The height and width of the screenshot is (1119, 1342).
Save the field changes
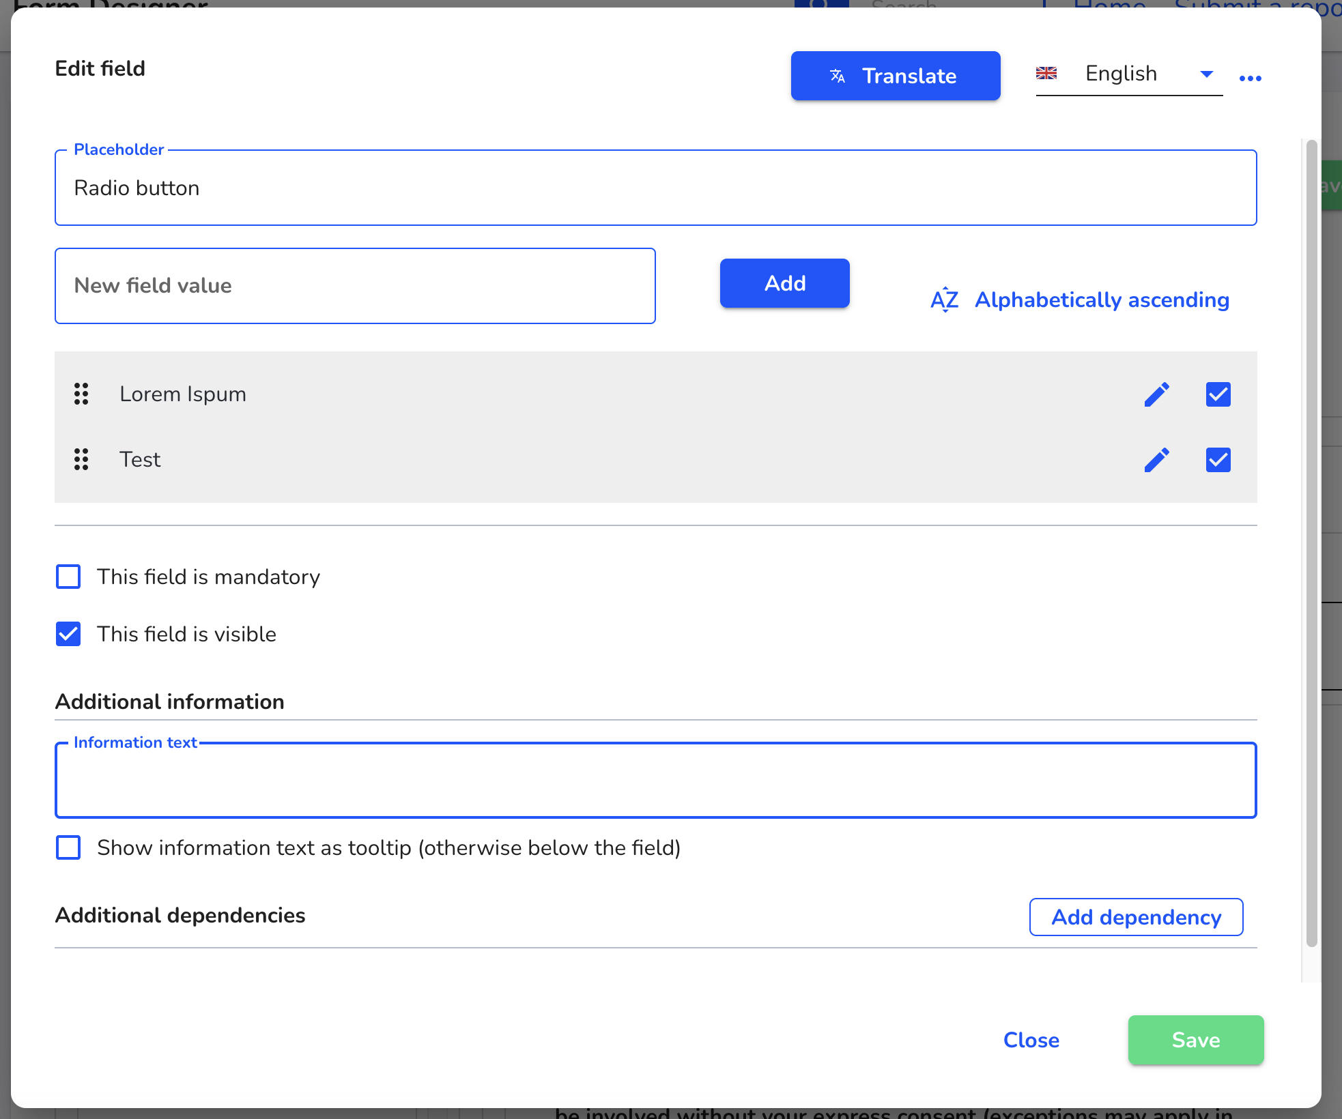pyautogui.click(x=1195, y=1040)
